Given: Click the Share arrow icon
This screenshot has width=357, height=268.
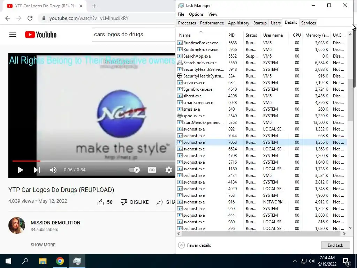Looking at the screenshot, I should click(x=160, y=202).
